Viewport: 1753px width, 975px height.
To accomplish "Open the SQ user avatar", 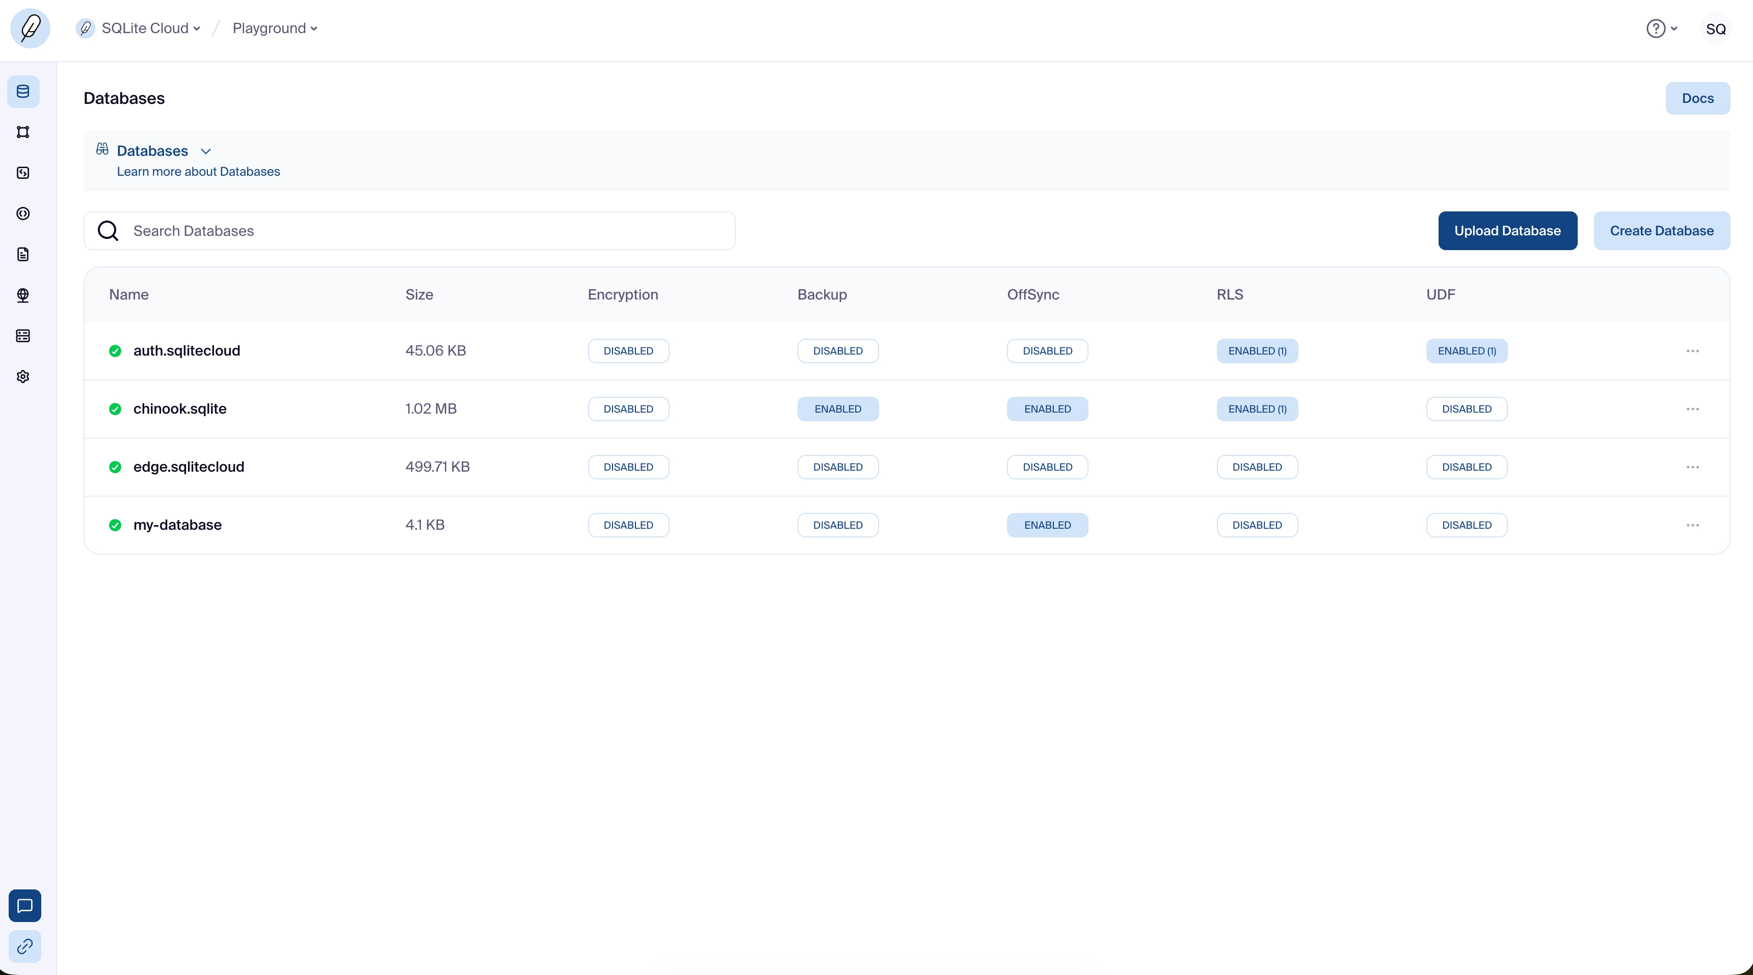I will 1716,29.
